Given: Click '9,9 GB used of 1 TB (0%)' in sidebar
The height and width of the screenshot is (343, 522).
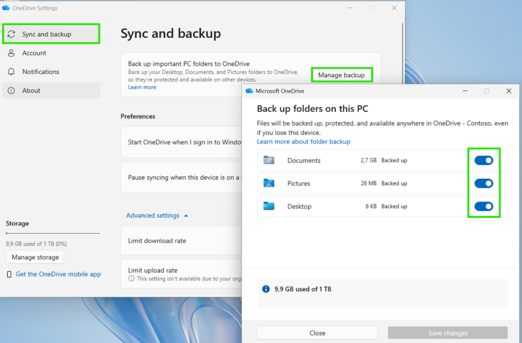Looking at the screenshot, I should coord(36,244).
